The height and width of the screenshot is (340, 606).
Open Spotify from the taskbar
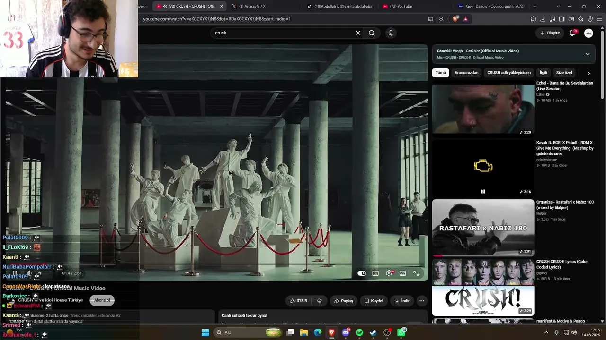tap(359, 332)
